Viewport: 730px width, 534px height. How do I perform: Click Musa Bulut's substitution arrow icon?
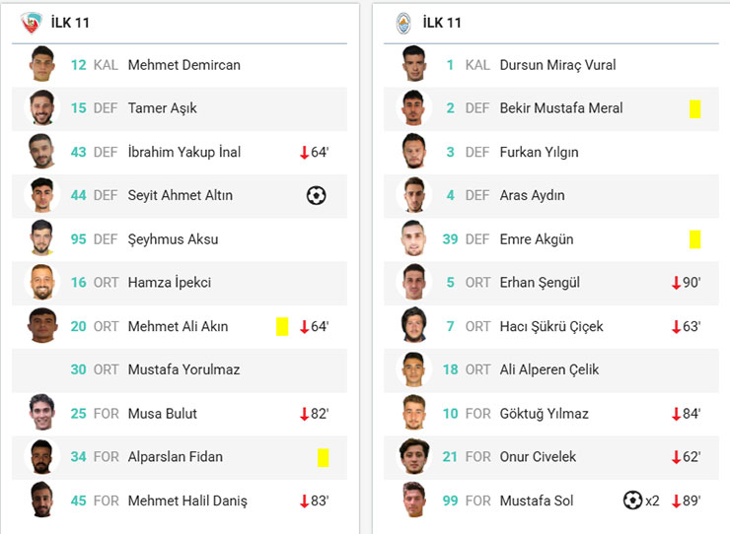point(305,414)
